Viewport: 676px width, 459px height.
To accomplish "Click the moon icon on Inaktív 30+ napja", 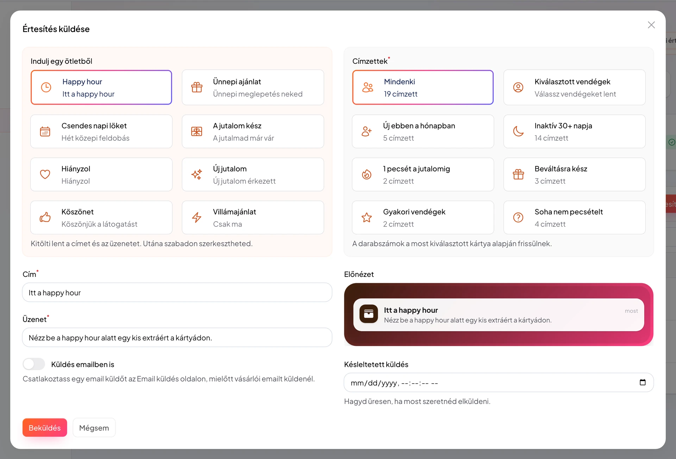I will pos(518,131).
